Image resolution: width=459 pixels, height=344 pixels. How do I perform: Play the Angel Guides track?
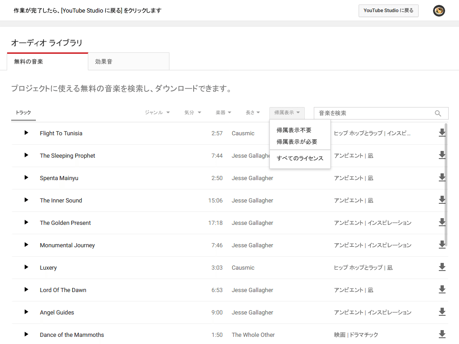click(26, 312)
